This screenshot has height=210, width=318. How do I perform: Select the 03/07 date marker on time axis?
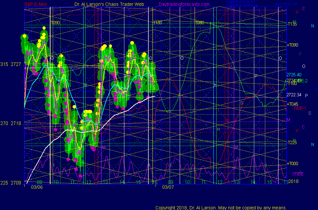tap(168, 187)
